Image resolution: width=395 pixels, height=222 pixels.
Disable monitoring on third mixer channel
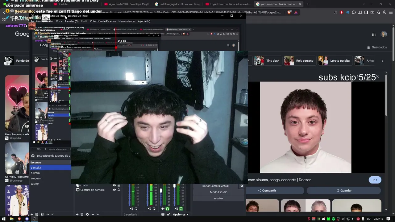168,209
